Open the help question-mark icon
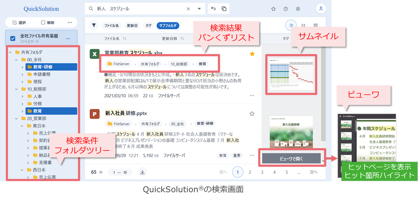The image size is (419, 200). (286, 9)
